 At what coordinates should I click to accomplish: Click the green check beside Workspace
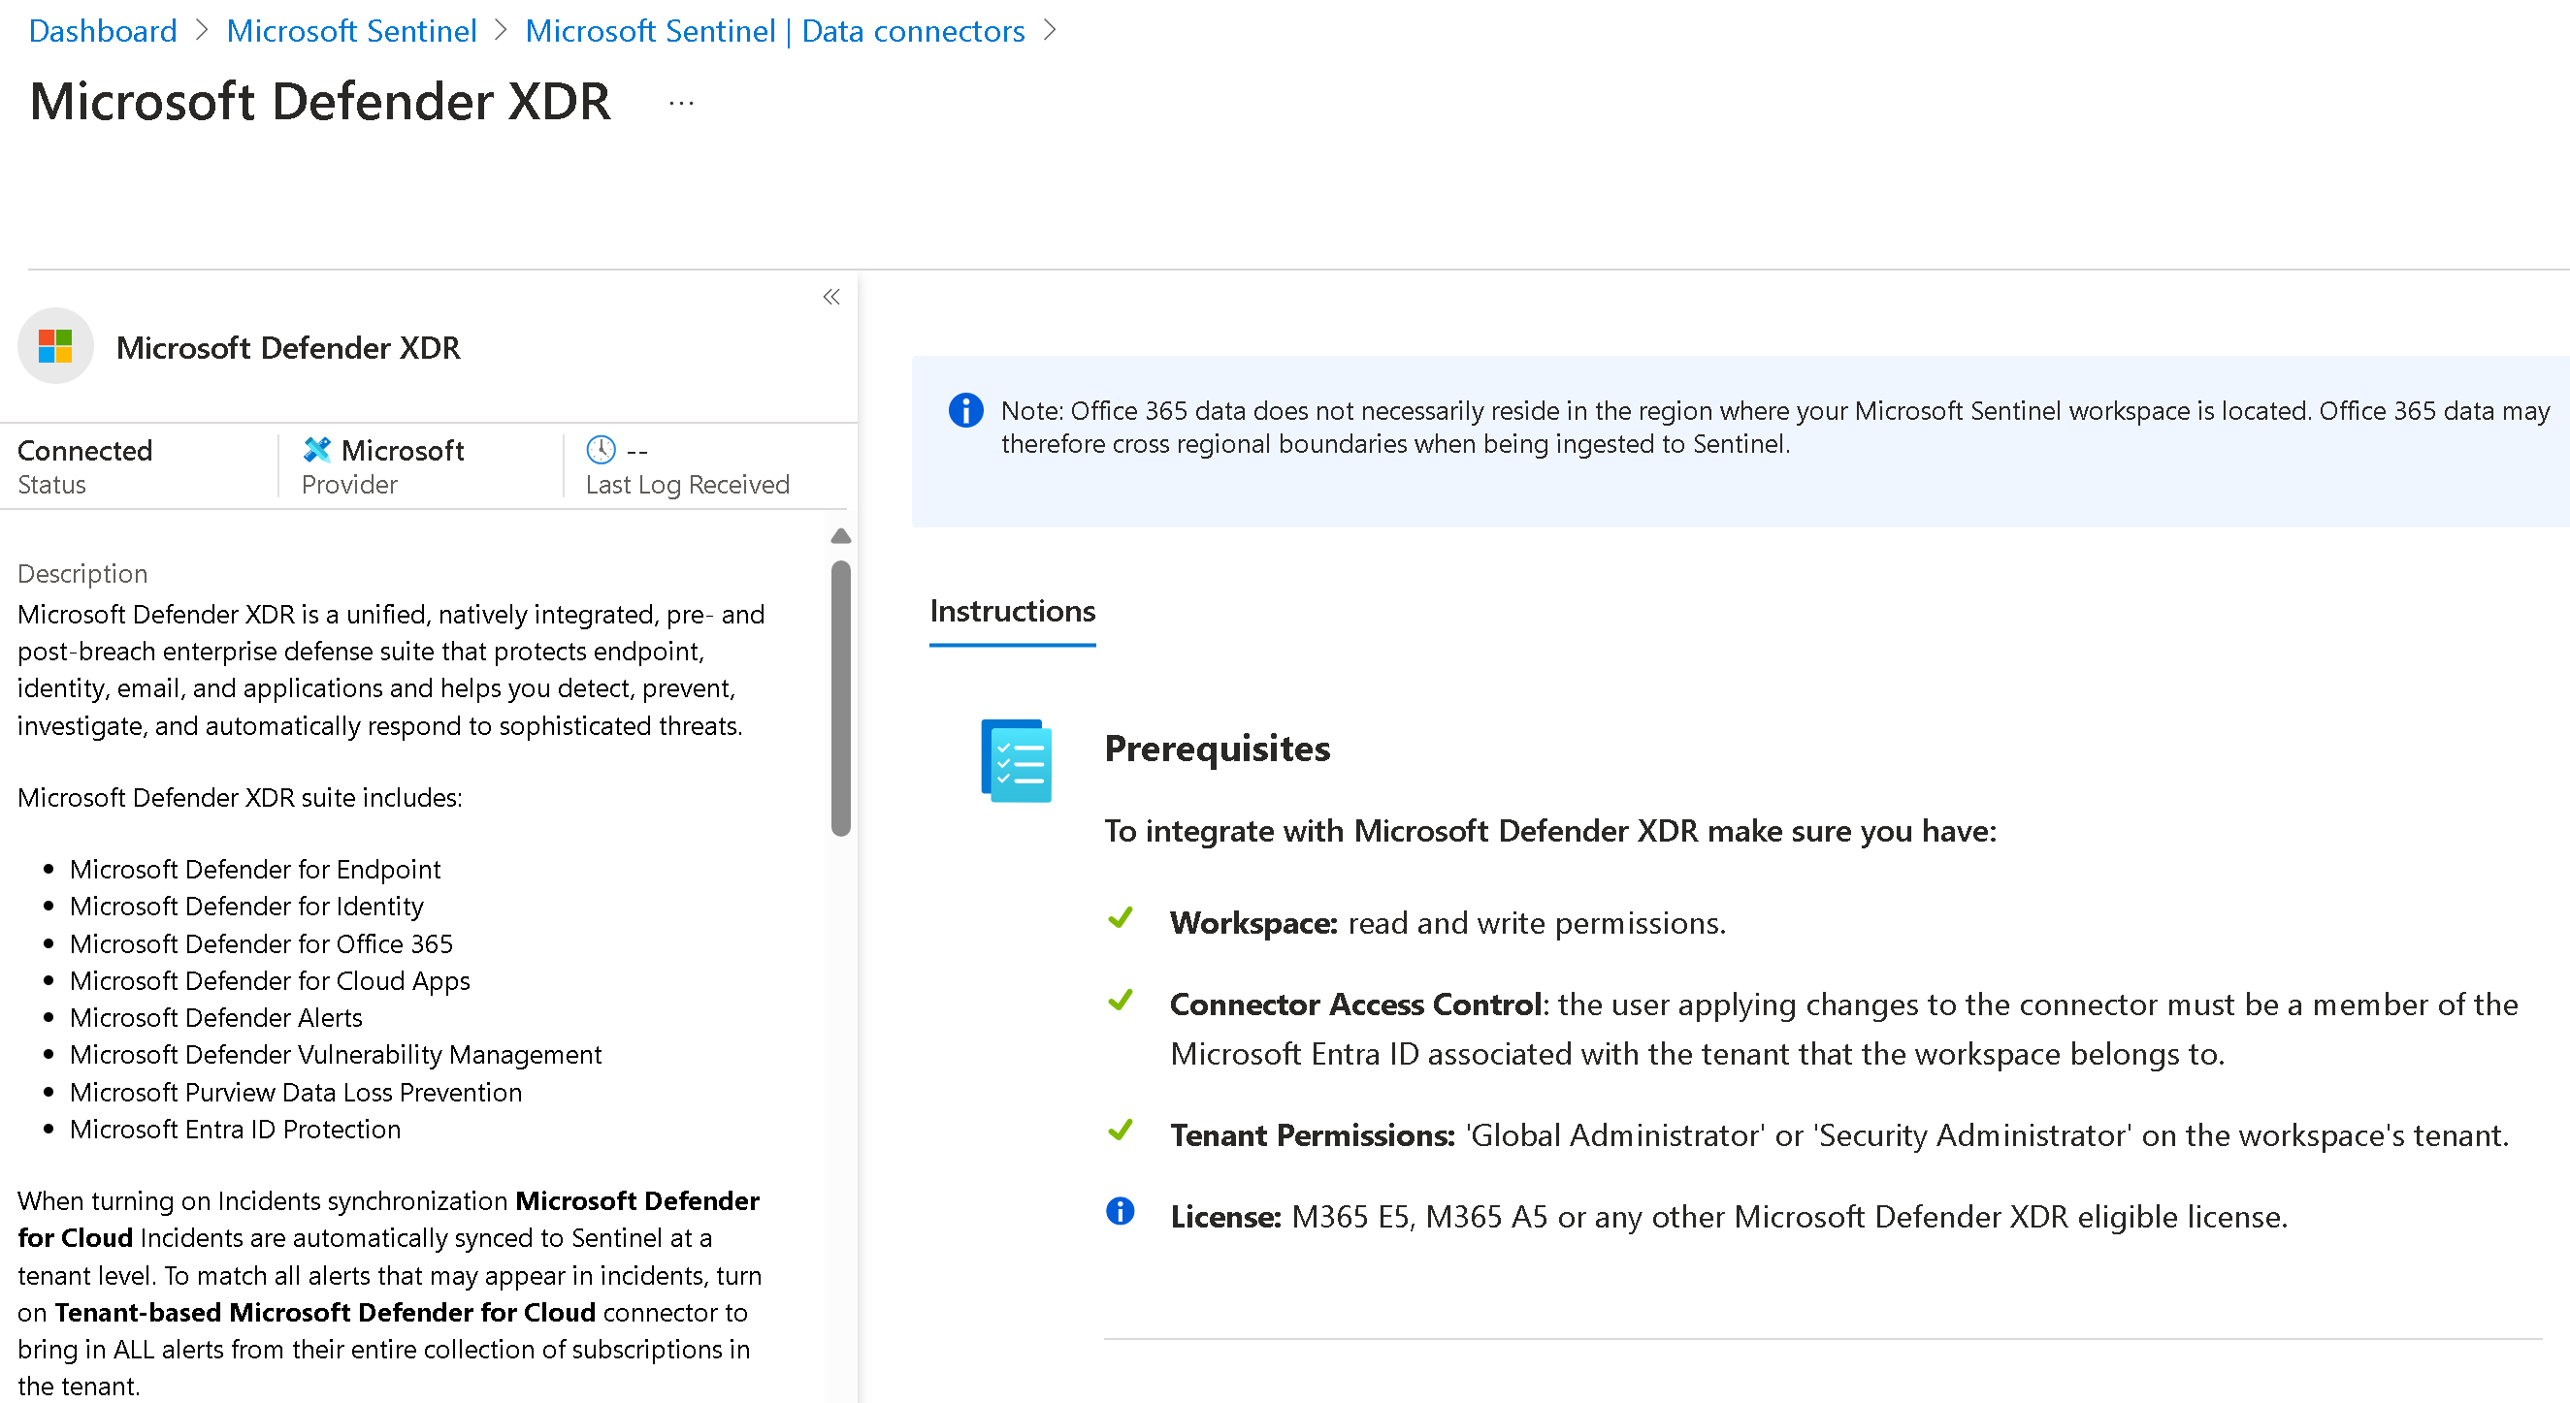coord(1121,917)
